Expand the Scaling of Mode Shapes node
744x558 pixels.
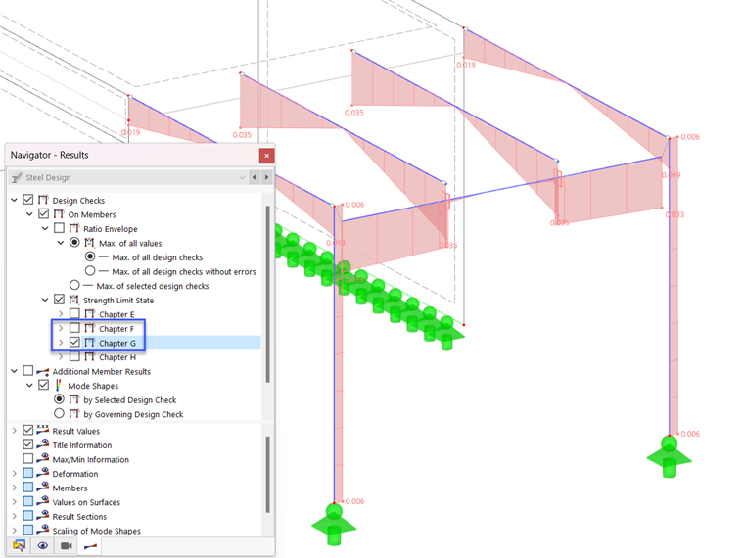15,530
